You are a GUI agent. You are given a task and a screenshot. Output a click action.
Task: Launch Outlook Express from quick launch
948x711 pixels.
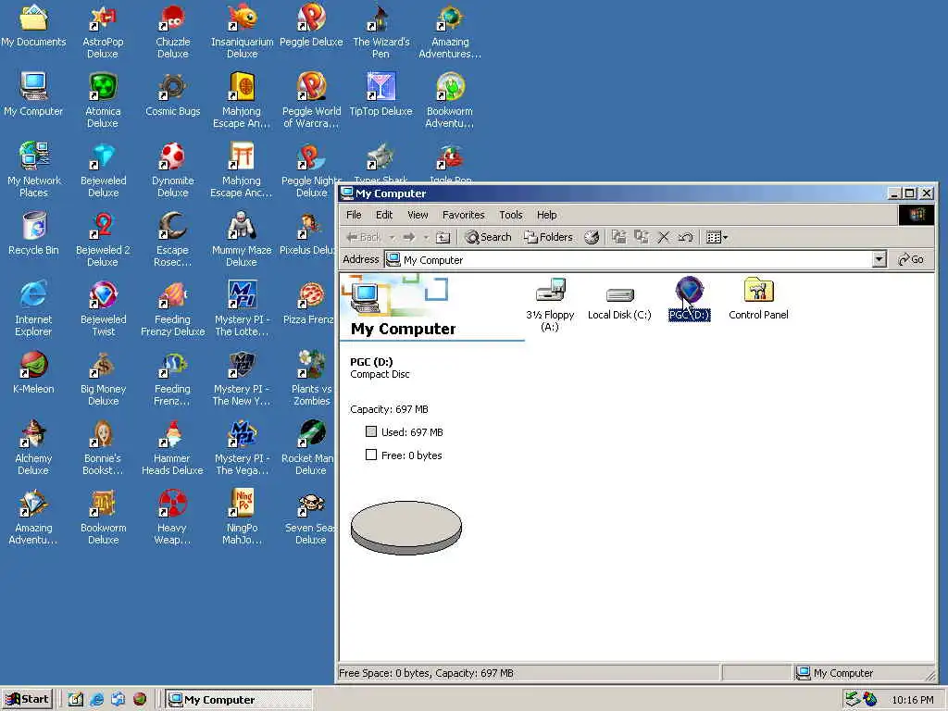pos(118,699)
